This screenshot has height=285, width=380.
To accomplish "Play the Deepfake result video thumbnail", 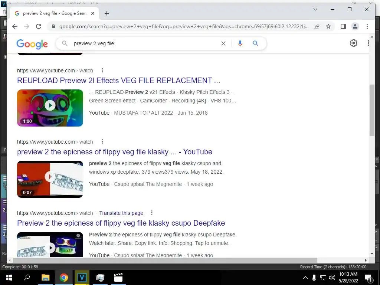I will [50, 245].
